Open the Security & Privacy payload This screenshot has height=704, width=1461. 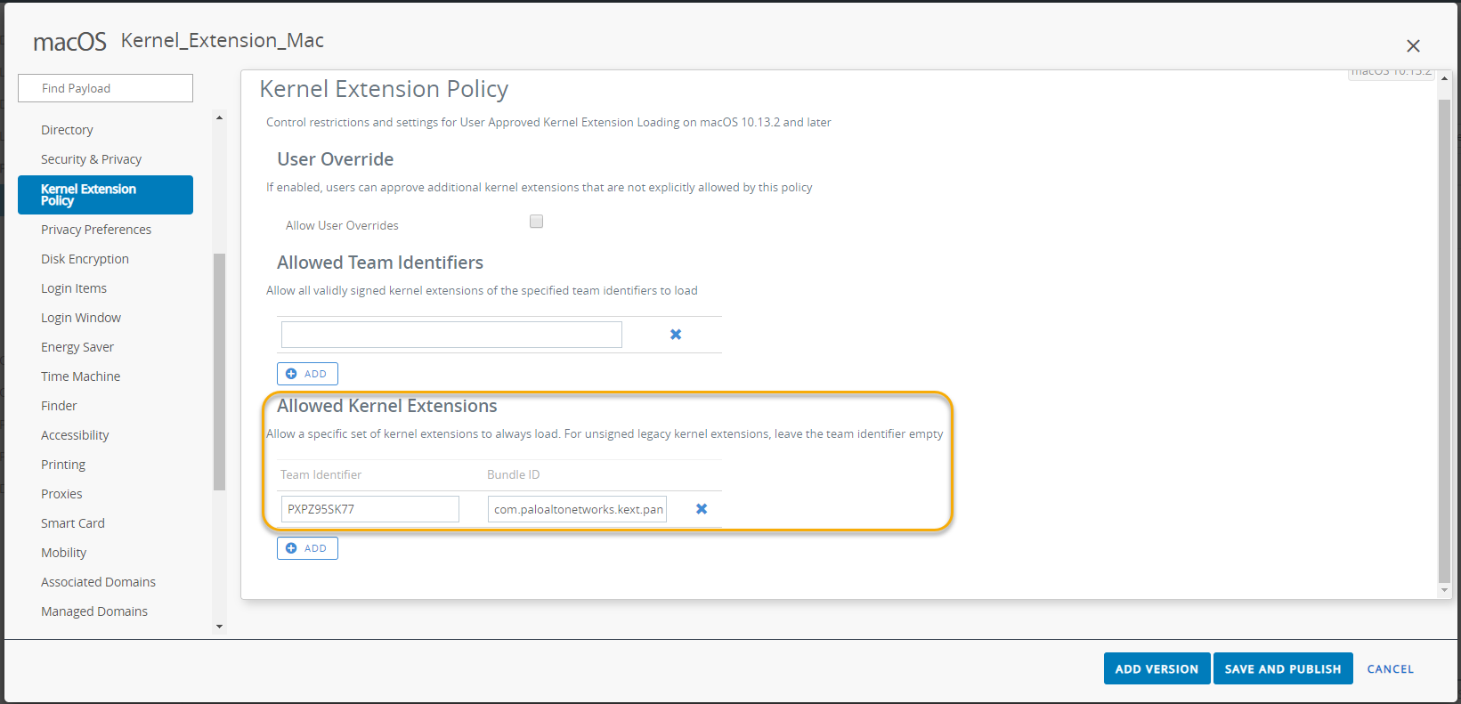[91, 159]
